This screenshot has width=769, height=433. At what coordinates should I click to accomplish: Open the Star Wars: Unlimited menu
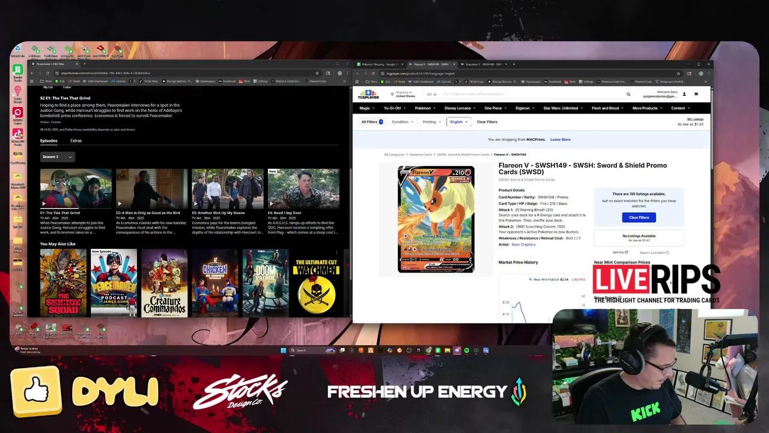(563, 108)
